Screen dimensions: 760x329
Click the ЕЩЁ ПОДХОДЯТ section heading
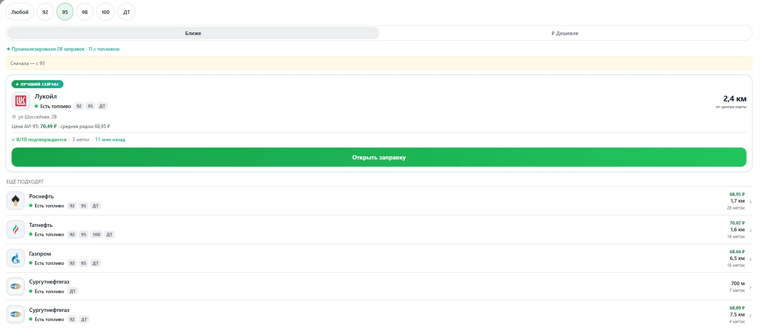25,181
